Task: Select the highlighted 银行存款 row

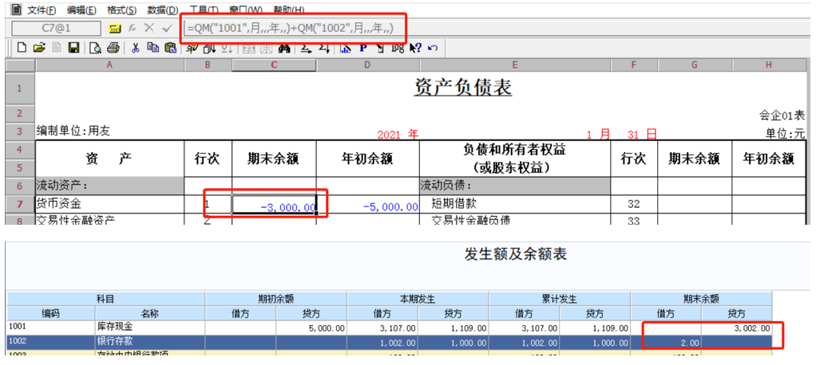Action: (x=389, y=341)
